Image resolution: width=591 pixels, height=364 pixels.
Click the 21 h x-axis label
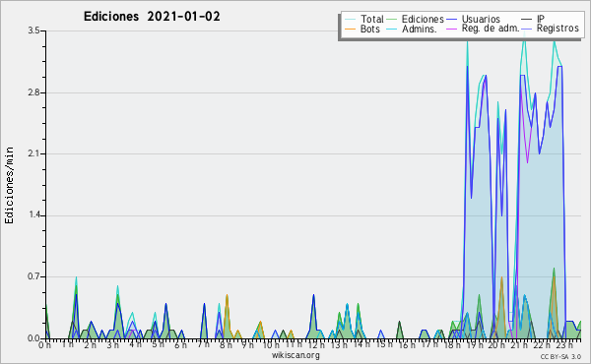[519, 345]
